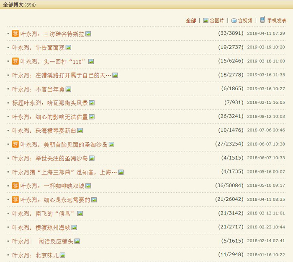Click the picture icon after 三访硅谷特斯拉
Image resolution: width=293 pixels, height=262 pixels.
[88, 34]
